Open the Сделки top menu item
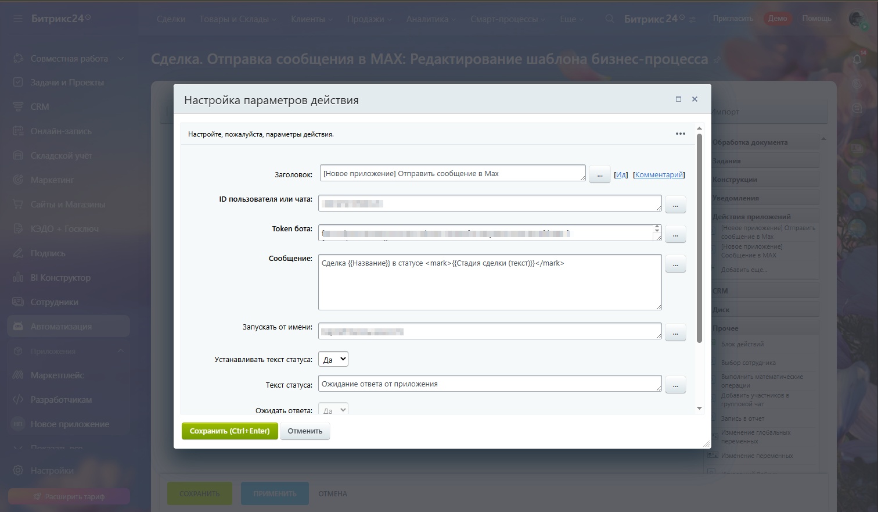The image size is (878, 512). click(171, 19)
